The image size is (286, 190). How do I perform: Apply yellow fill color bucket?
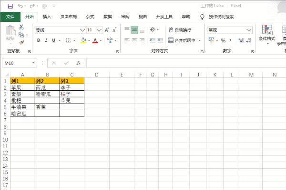[x=83, y=40]
